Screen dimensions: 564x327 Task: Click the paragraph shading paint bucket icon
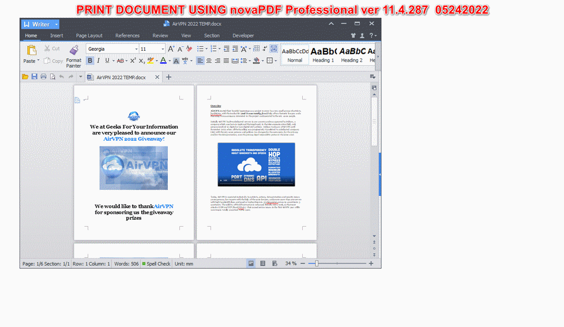257,61
